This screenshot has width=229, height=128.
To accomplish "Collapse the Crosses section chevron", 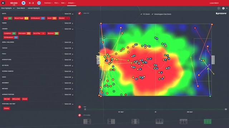I will tap(73, 29).
